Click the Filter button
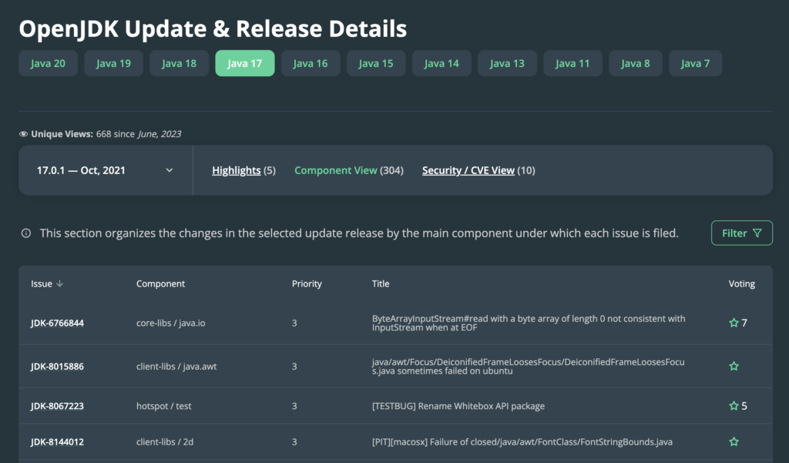789x463 pixels. [x=742, y=233]
